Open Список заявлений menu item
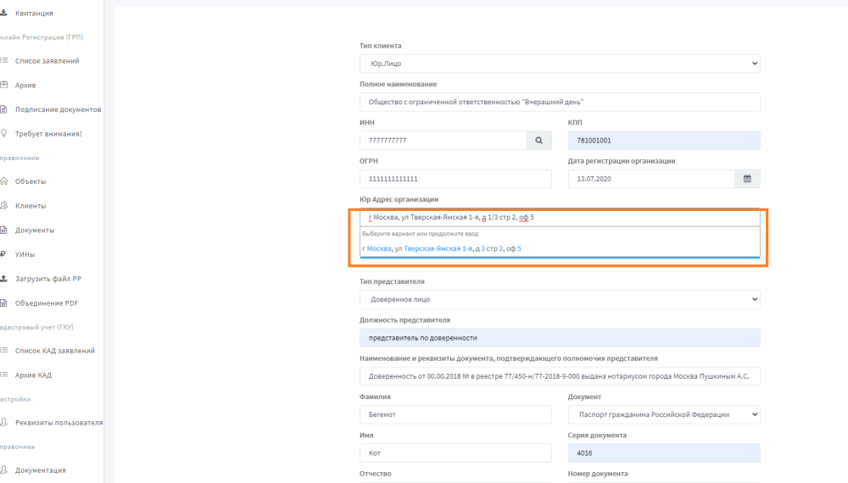Screen dimensions: 848x483 [x=47, y=60]
